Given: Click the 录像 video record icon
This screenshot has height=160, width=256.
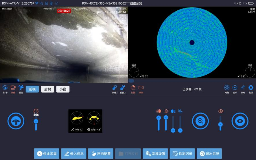Looking at the screenshot, I should tap(13, 88).
